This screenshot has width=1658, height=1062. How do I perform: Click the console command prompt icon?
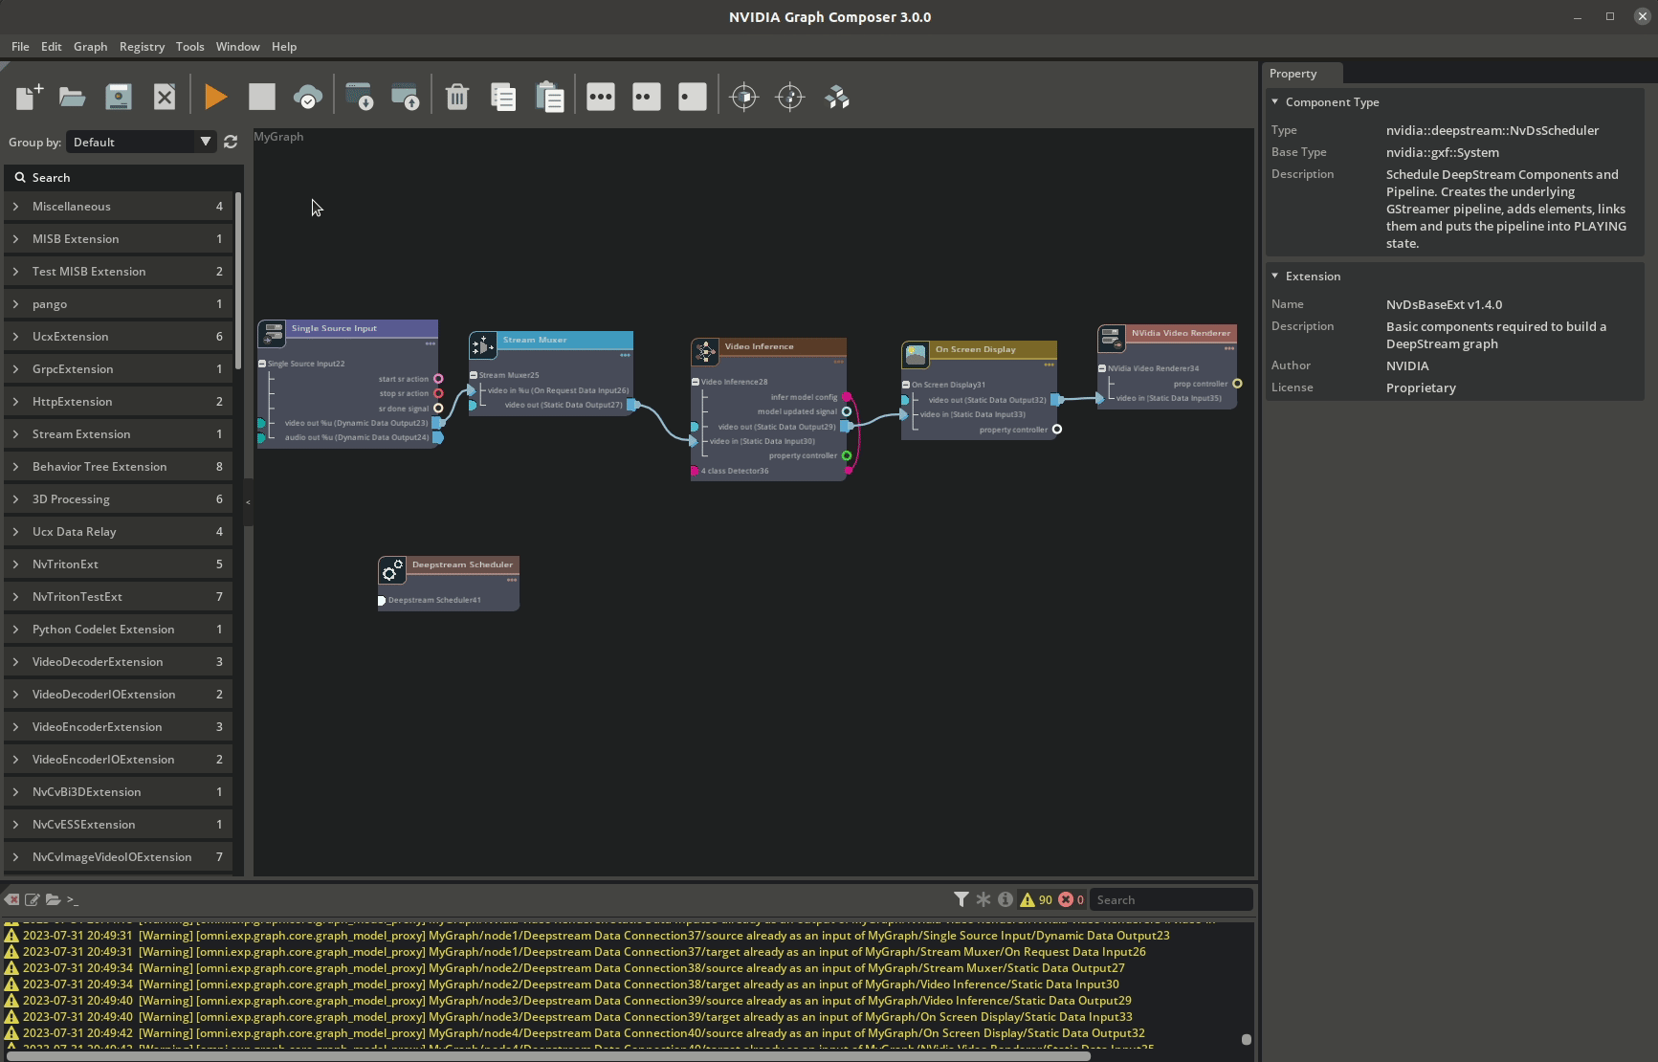tap(73, 899)
